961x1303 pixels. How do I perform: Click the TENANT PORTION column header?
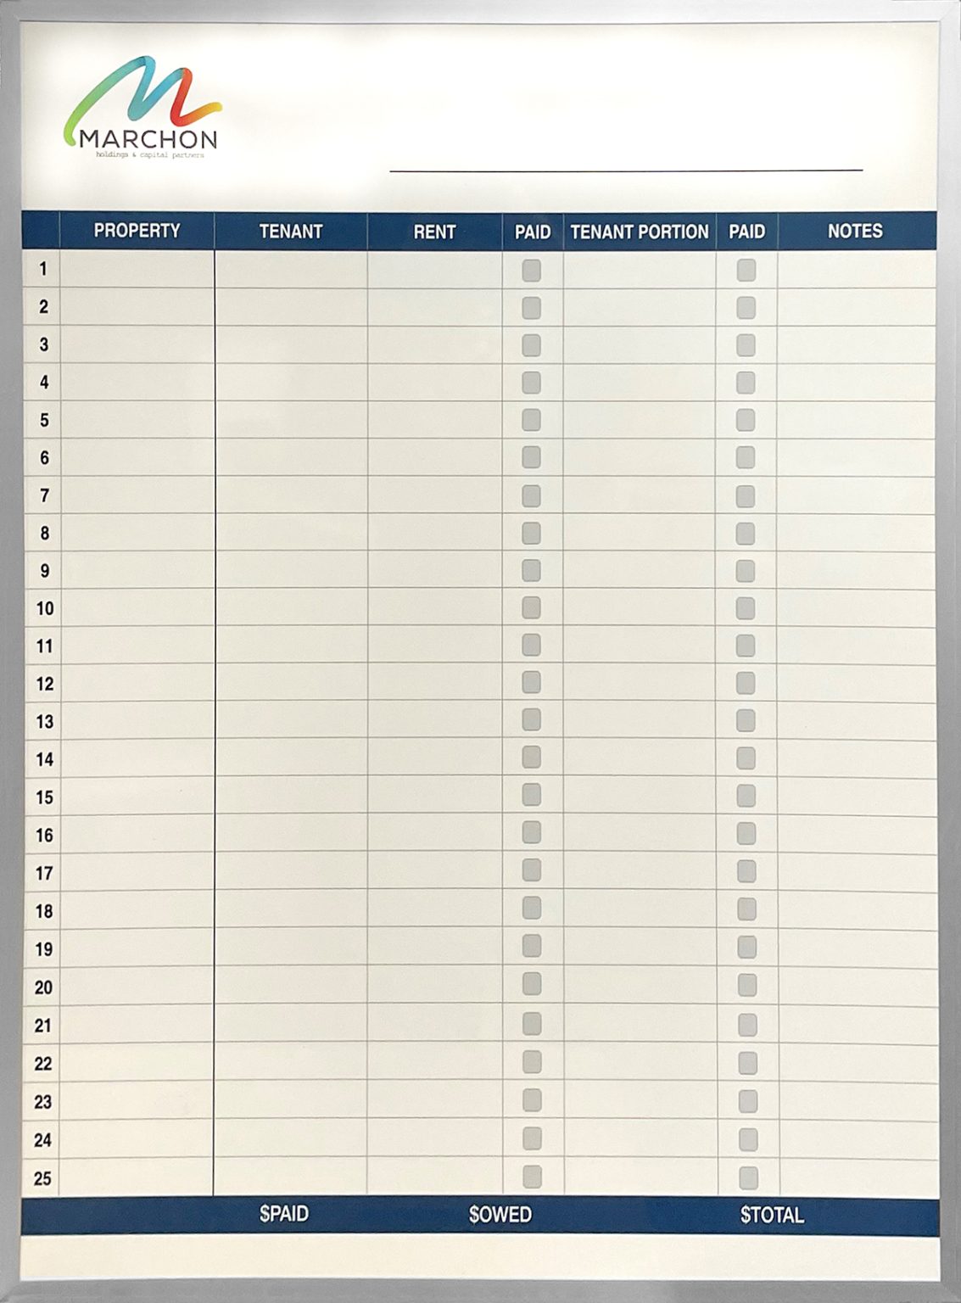click(640, 232)
